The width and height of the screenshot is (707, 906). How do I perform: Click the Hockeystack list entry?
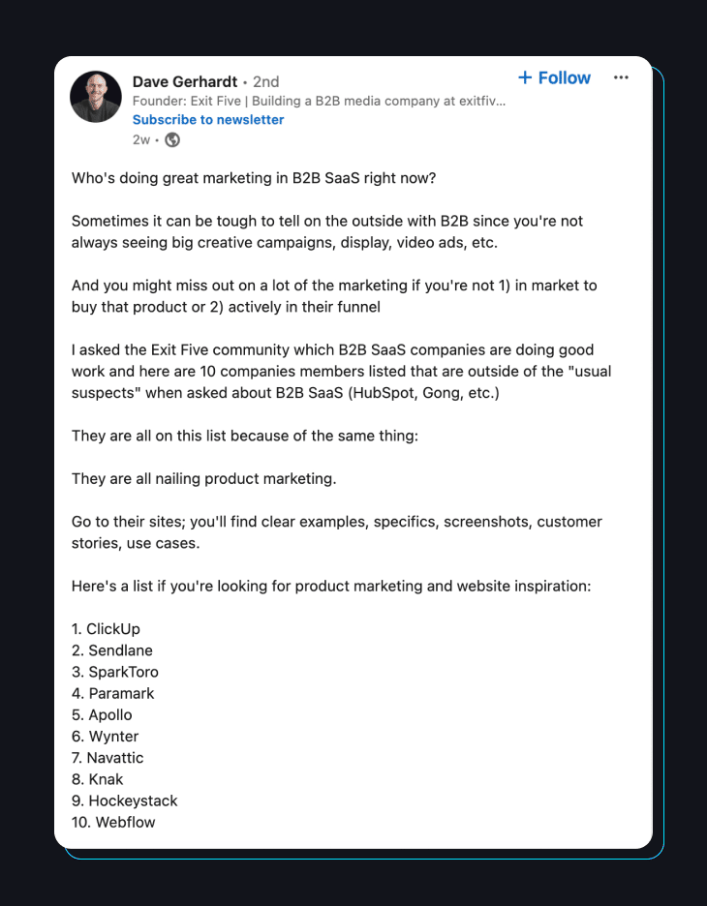point(125,800)
